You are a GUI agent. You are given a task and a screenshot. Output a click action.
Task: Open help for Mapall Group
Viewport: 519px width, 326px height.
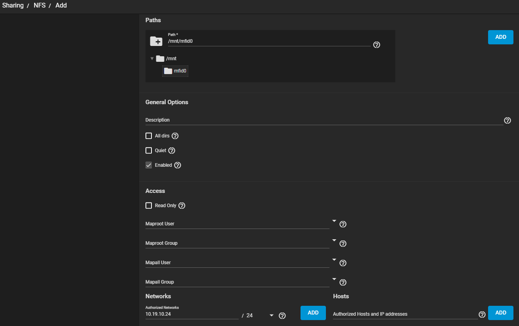[343, 282]
